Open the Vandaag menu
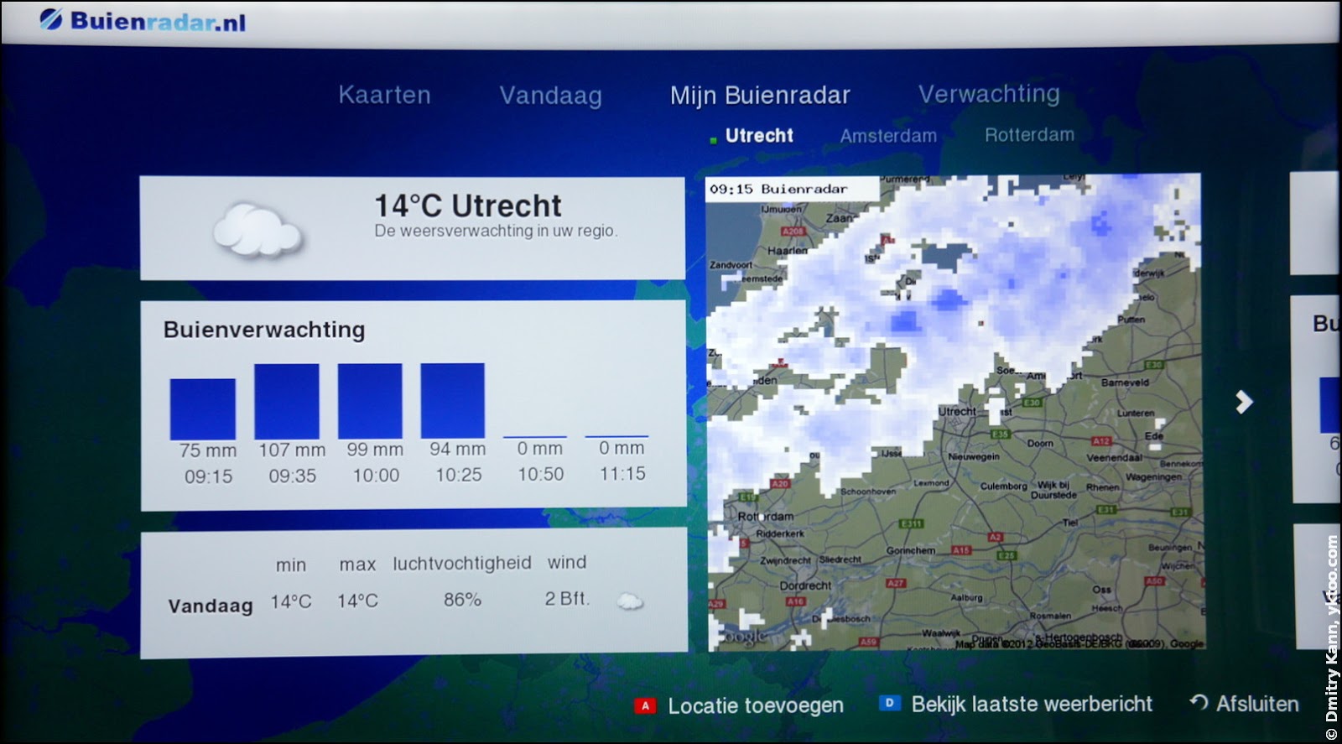 [x=550, y=96]
